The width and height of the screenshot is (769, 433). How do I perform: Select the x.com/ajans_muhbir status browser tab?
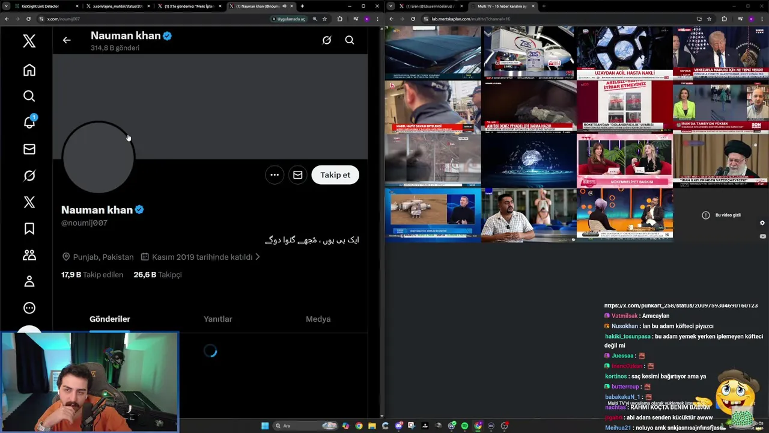click(x=118, y=6)
